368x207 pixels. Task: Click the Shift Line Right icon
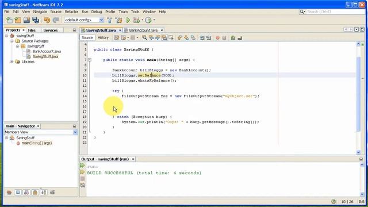click(x=209, y=38)
